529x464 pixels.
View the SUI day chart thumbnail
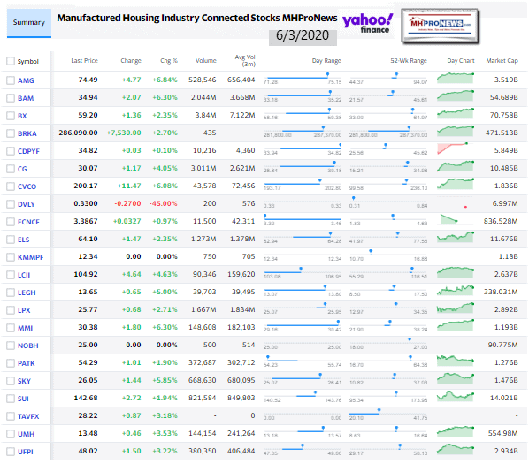tap(456, 396)
